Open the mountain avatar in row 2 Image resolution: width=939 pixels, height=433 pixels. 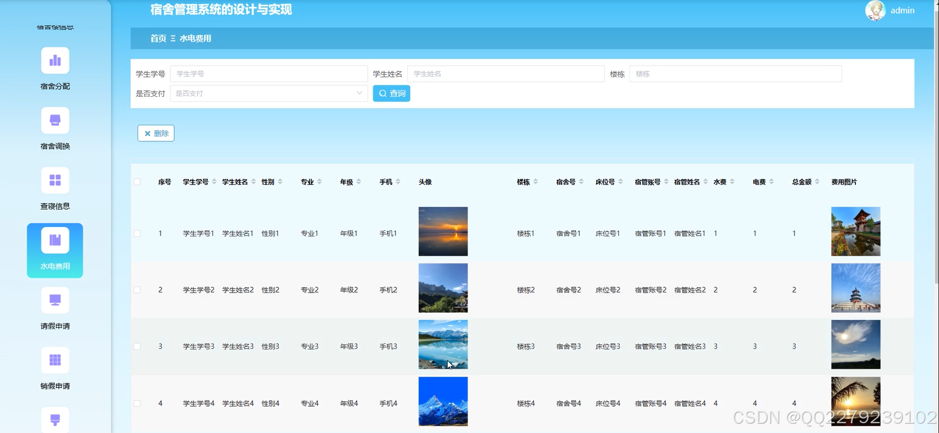pos(443,288)
